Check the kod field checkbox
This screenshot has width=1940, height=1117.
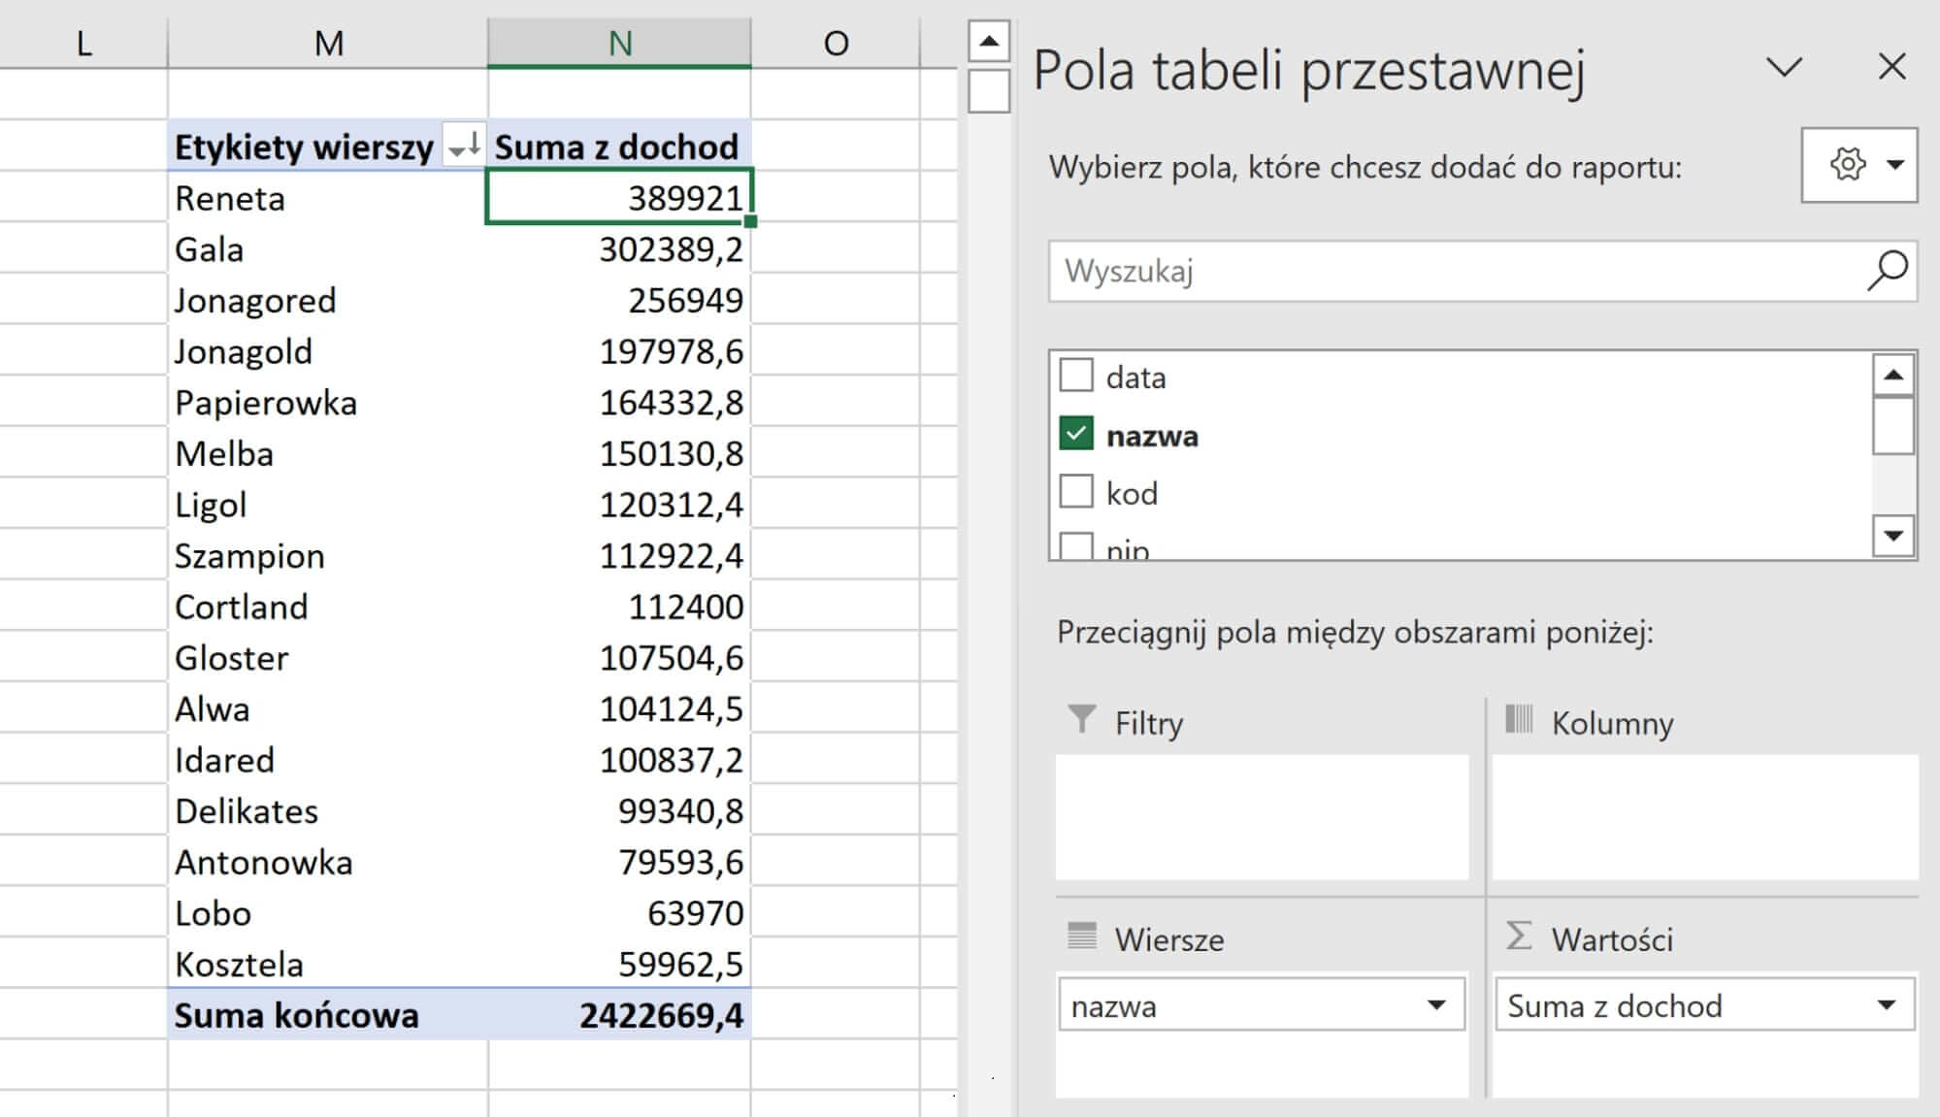[1076, 491]
